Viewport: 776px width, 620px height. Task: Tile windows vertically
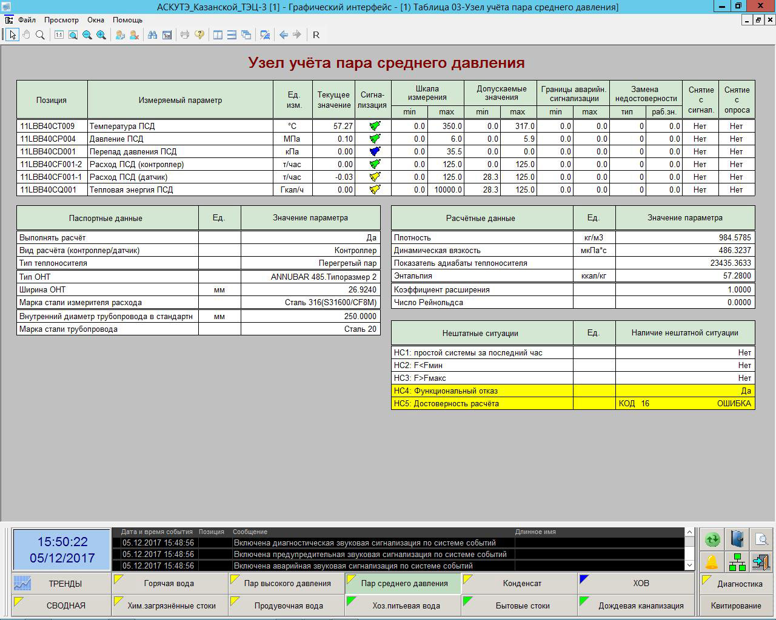click(218, 35)
